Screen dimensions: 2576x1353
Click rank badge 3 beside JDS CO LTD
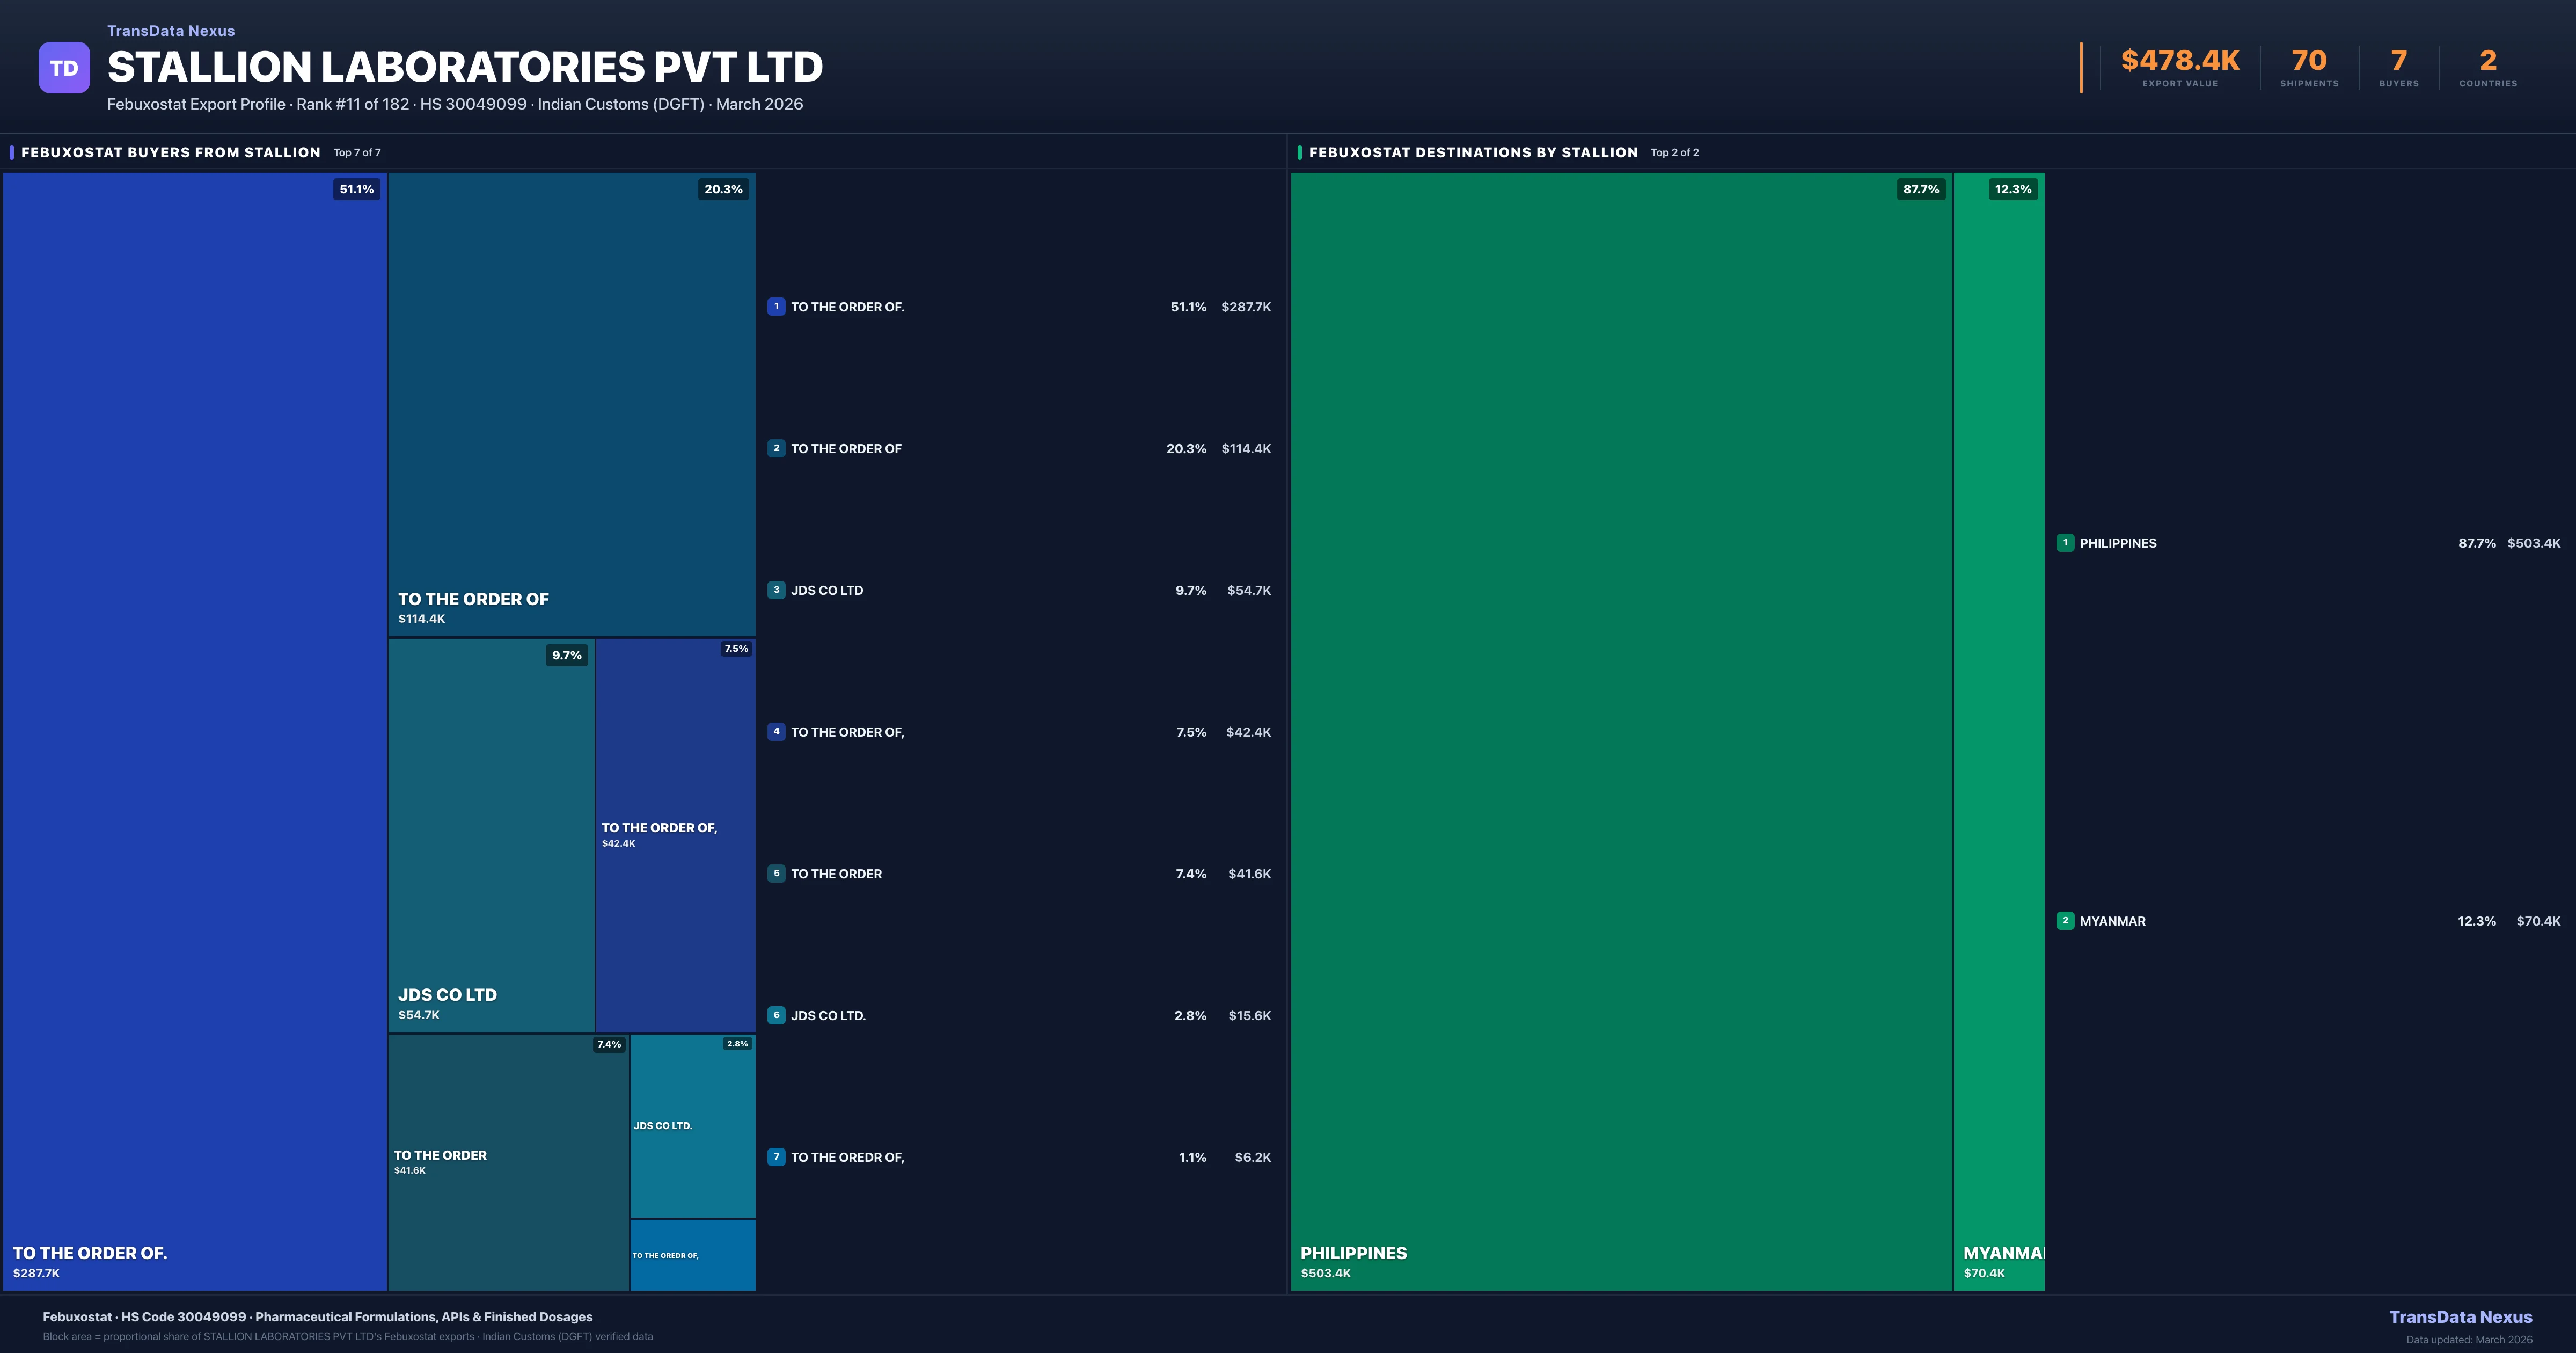click(x=776, y=591)
